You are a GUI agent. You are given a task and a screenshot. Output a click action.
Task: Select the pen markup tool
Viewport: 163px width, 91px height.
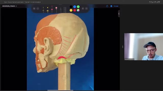point(43,10)
